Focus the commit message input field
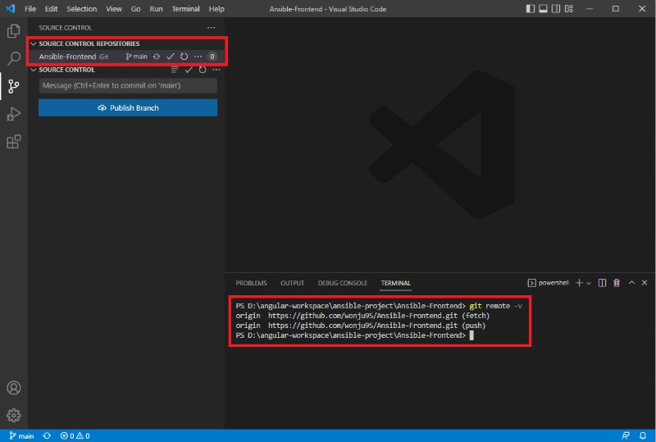 (x=128, y=85)
